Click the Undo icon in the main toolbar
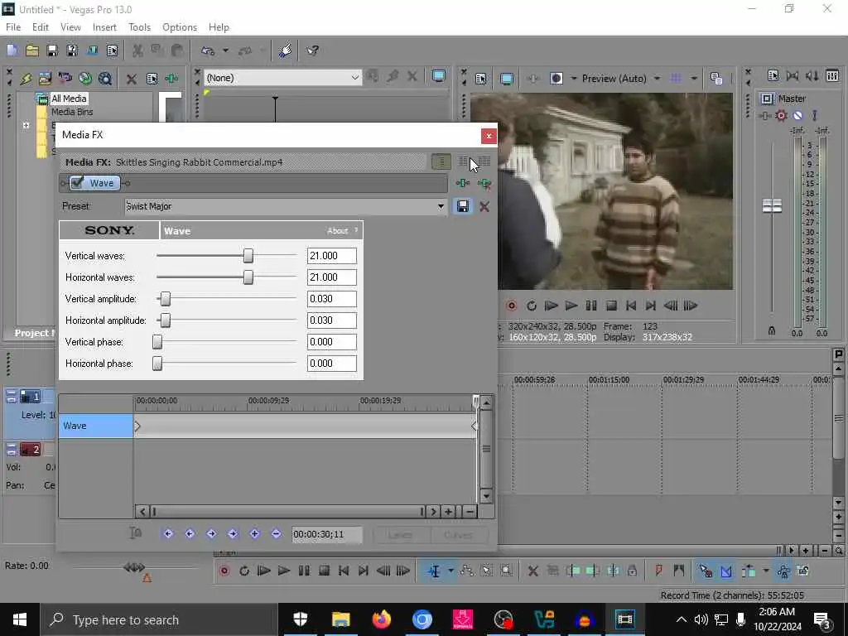This screenshot has height=636, width=848. pyautogui.click(x=208, y=51)
